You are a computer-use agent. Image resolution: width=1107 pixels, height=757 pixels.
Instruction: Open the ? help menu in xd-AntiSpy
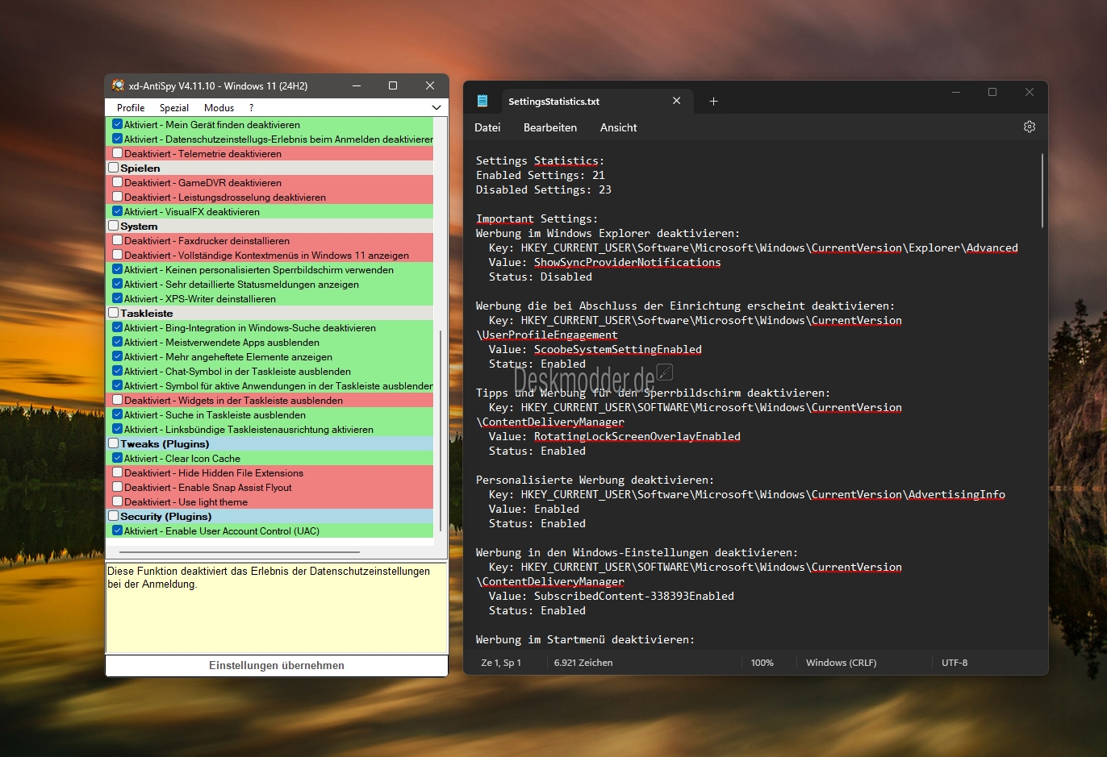tap(251, 107)
